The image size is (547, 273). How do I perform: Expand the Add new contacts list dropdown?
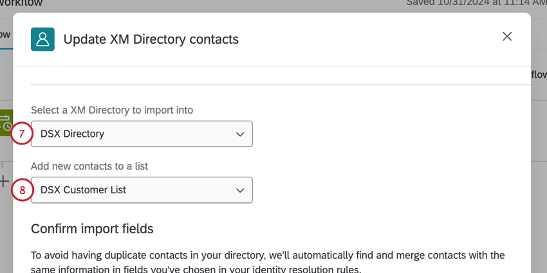coord(142,190)
